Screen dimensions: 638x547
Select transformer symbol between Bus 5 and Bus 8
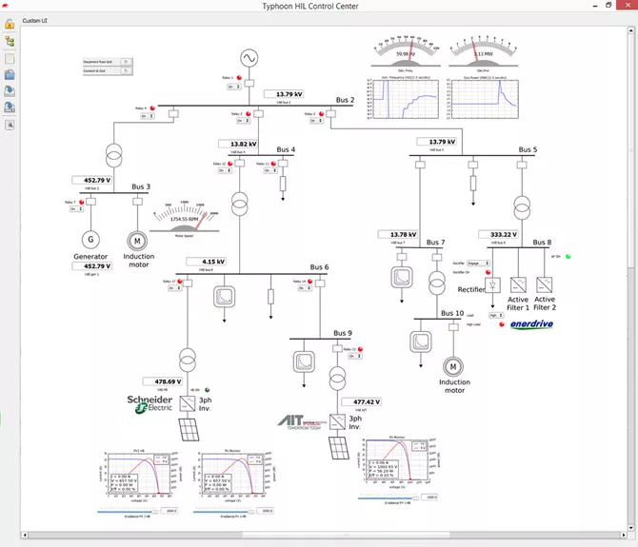[x=522, y=207]
